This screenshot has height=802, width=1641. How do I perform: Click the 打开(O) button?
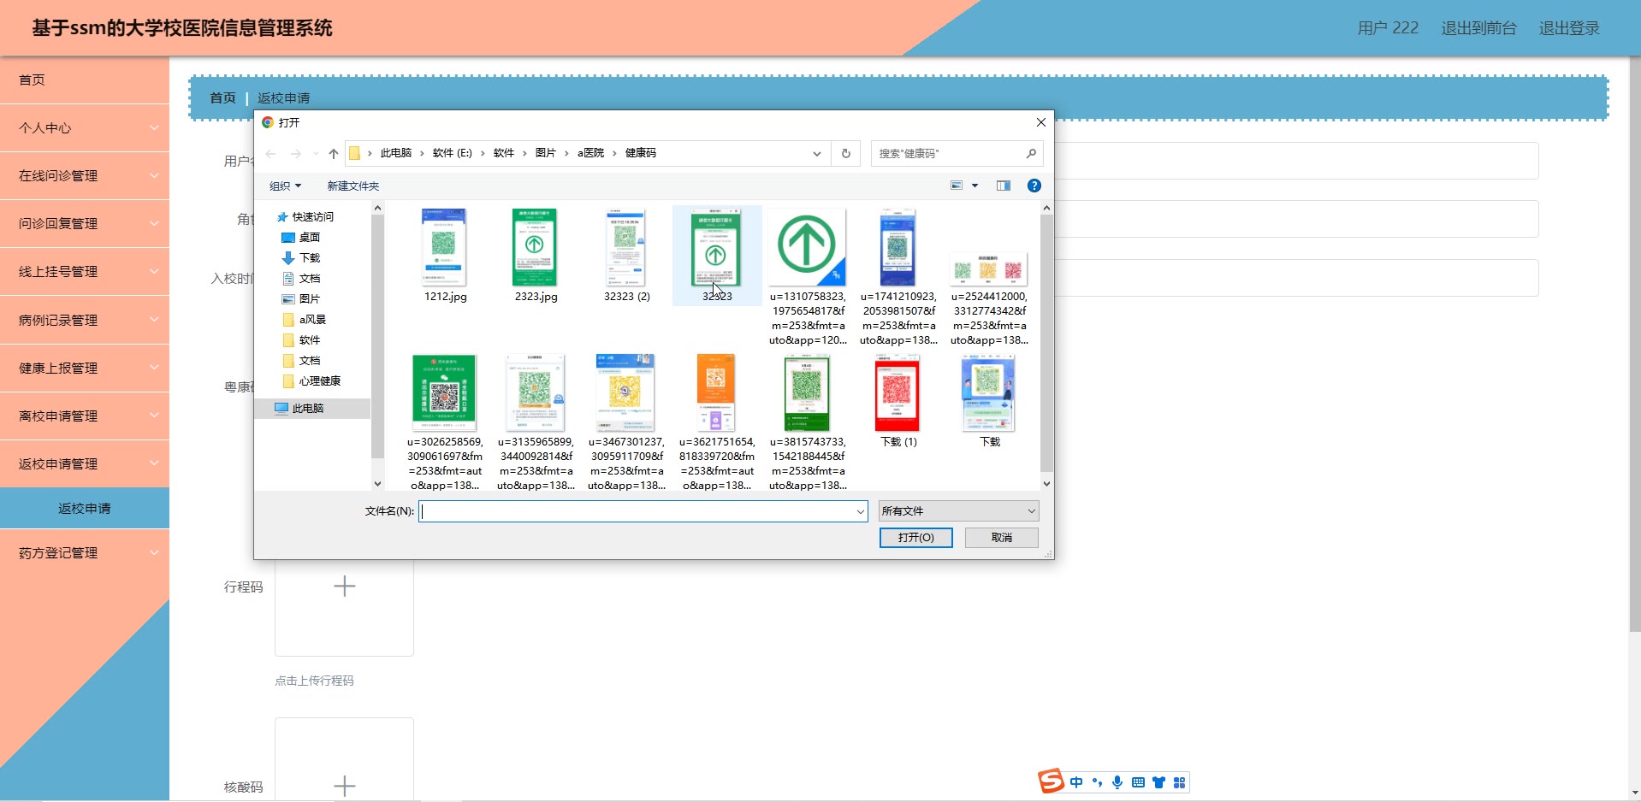point(915,537)
